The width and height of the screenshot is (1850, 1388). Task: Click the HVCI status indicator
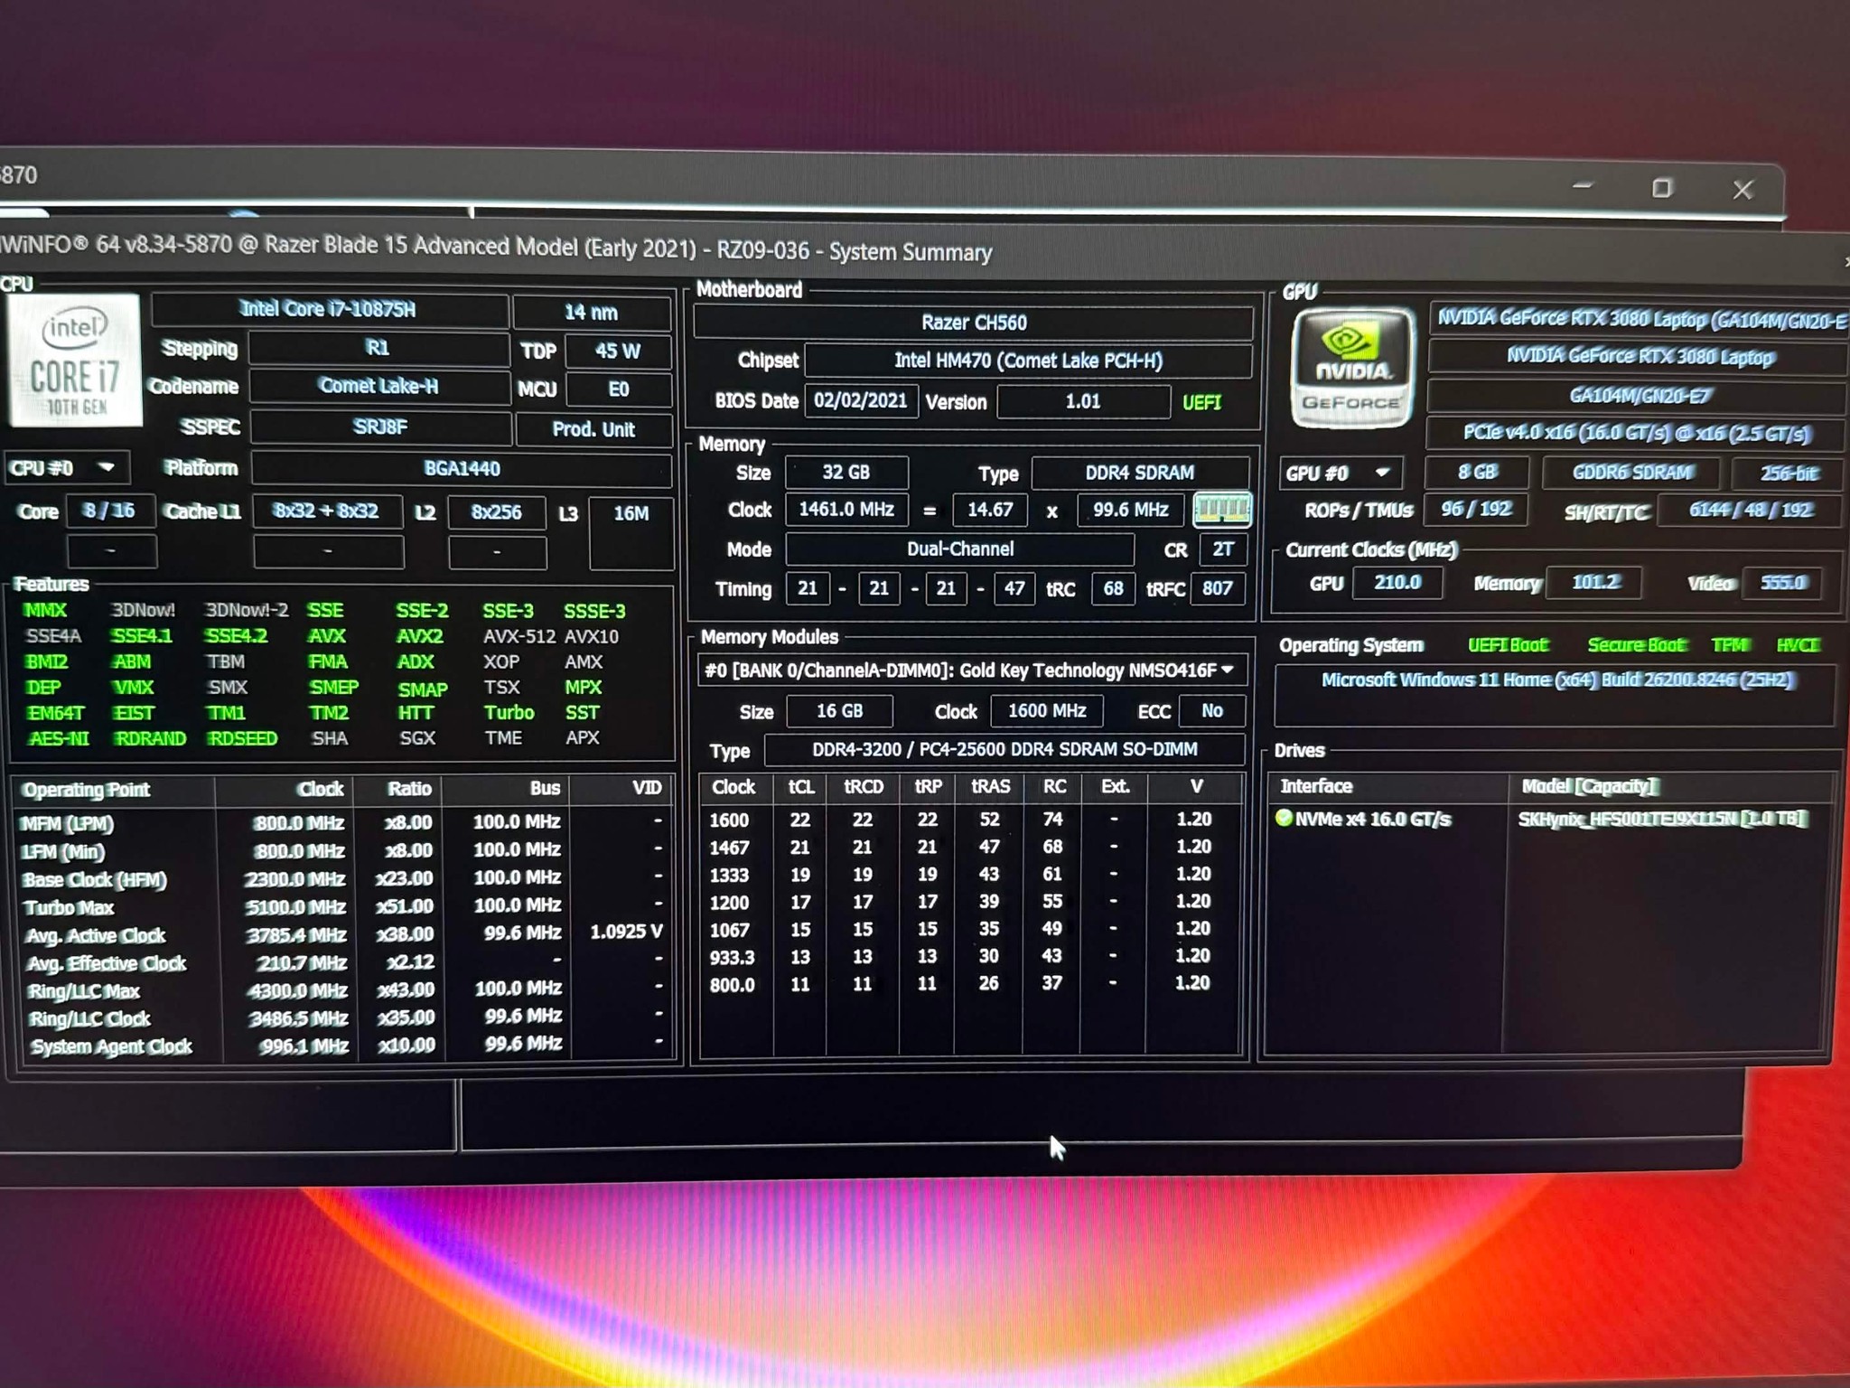(x=1798, y=645)
